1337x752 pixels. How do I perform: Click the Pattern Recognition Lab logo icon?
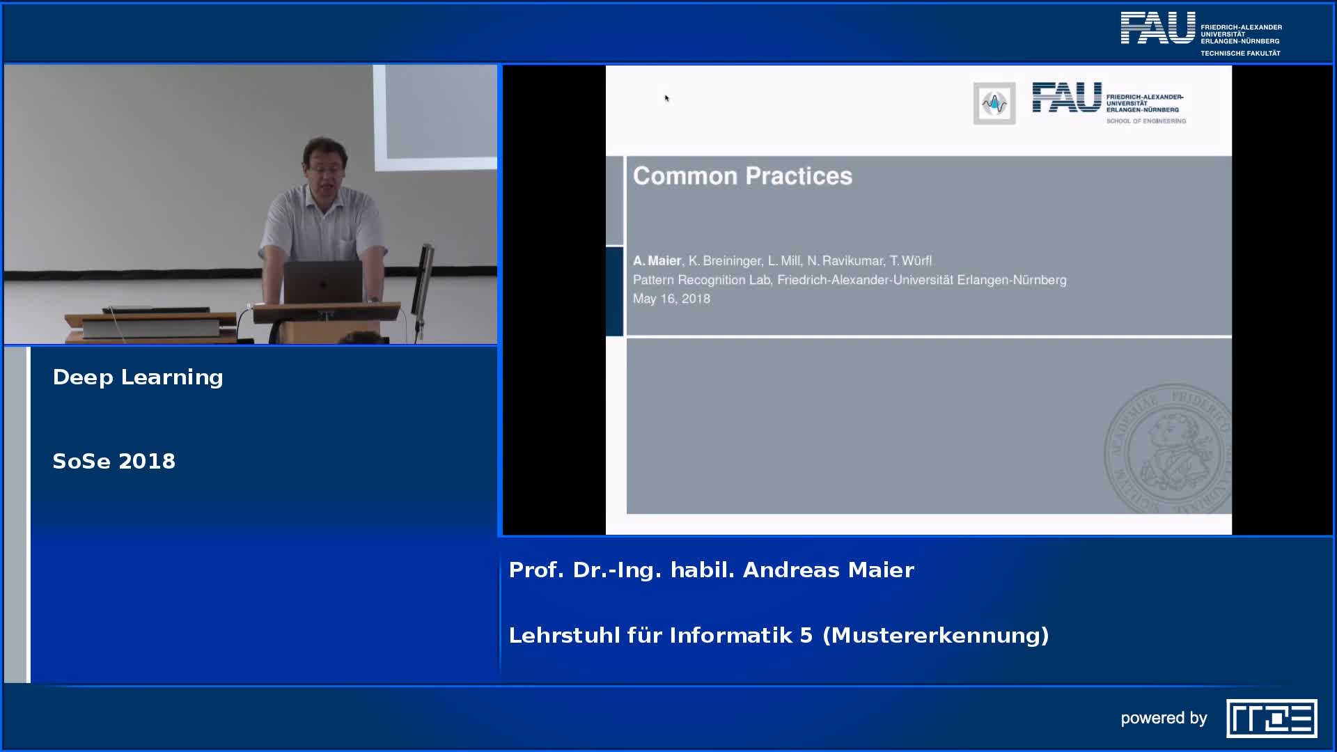(x=994, y=103)
